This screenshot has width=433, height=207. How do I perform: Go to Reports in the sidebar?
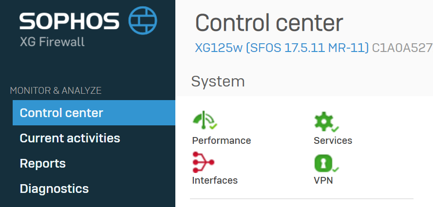pyautogui.click(x=43, y=163)
